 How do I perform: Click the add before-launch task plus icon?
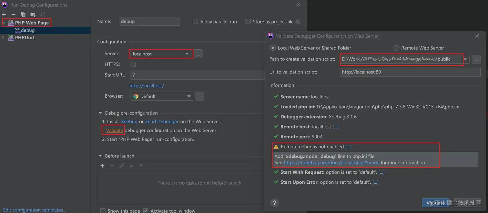(102, 166)
